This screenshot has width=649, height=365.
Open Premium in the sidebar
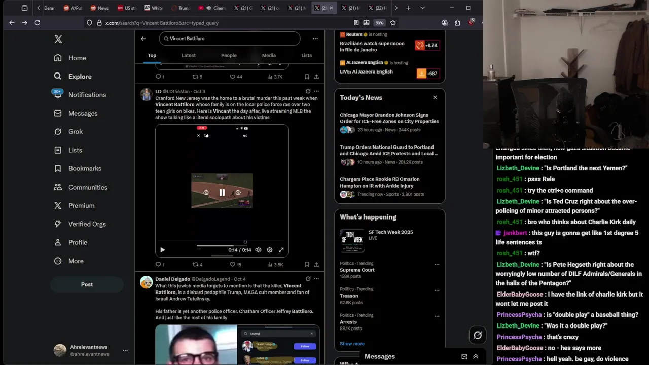coord(75,205)
